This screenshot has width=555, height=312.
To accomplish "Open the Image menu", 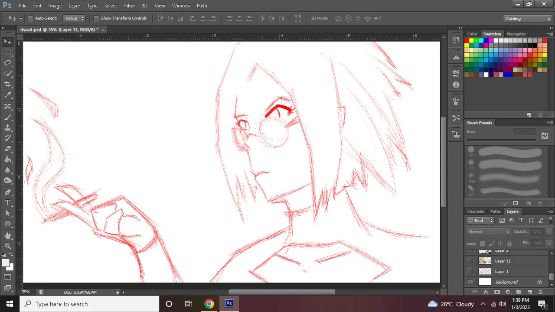I will 55,6.
